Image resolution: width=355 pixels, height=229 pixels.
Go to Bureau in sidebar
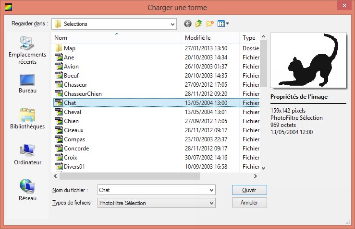27,83
